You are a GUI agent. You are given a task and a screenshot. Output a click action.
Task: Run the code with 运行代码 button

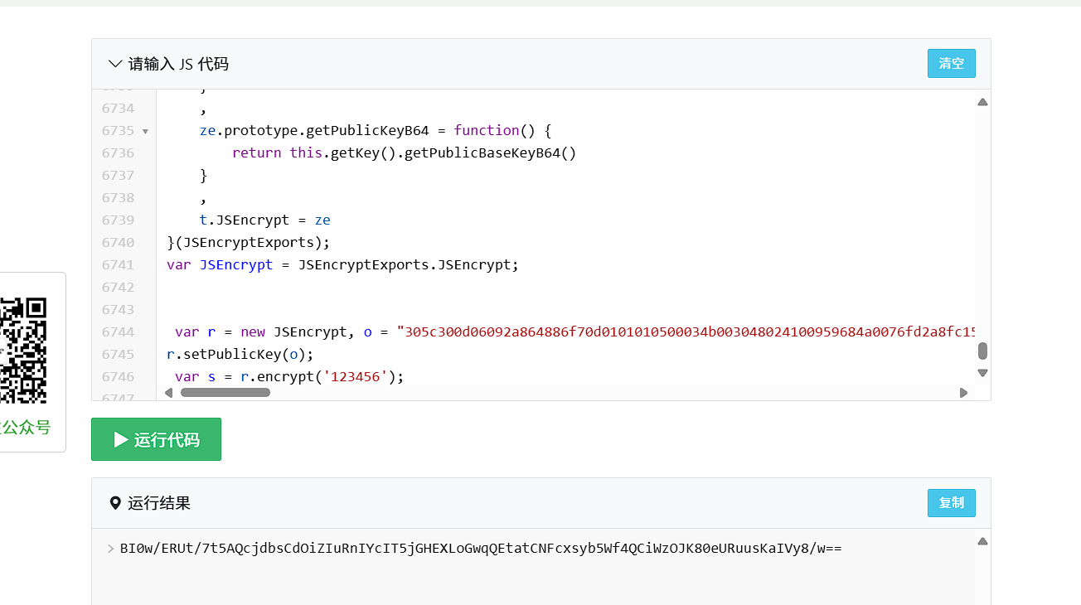[x=156, y=439]
